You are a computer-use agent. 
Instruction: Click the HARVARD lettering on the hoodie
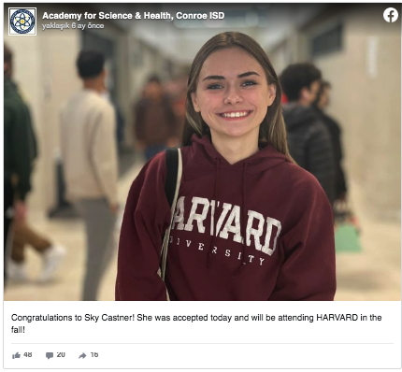pos(227,222)
